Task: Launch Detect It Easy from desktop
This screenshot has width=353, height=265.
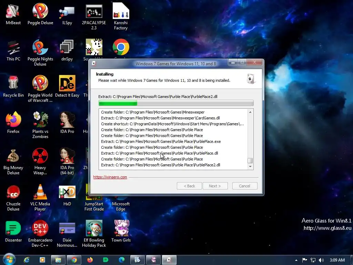Action: [67, 86]
